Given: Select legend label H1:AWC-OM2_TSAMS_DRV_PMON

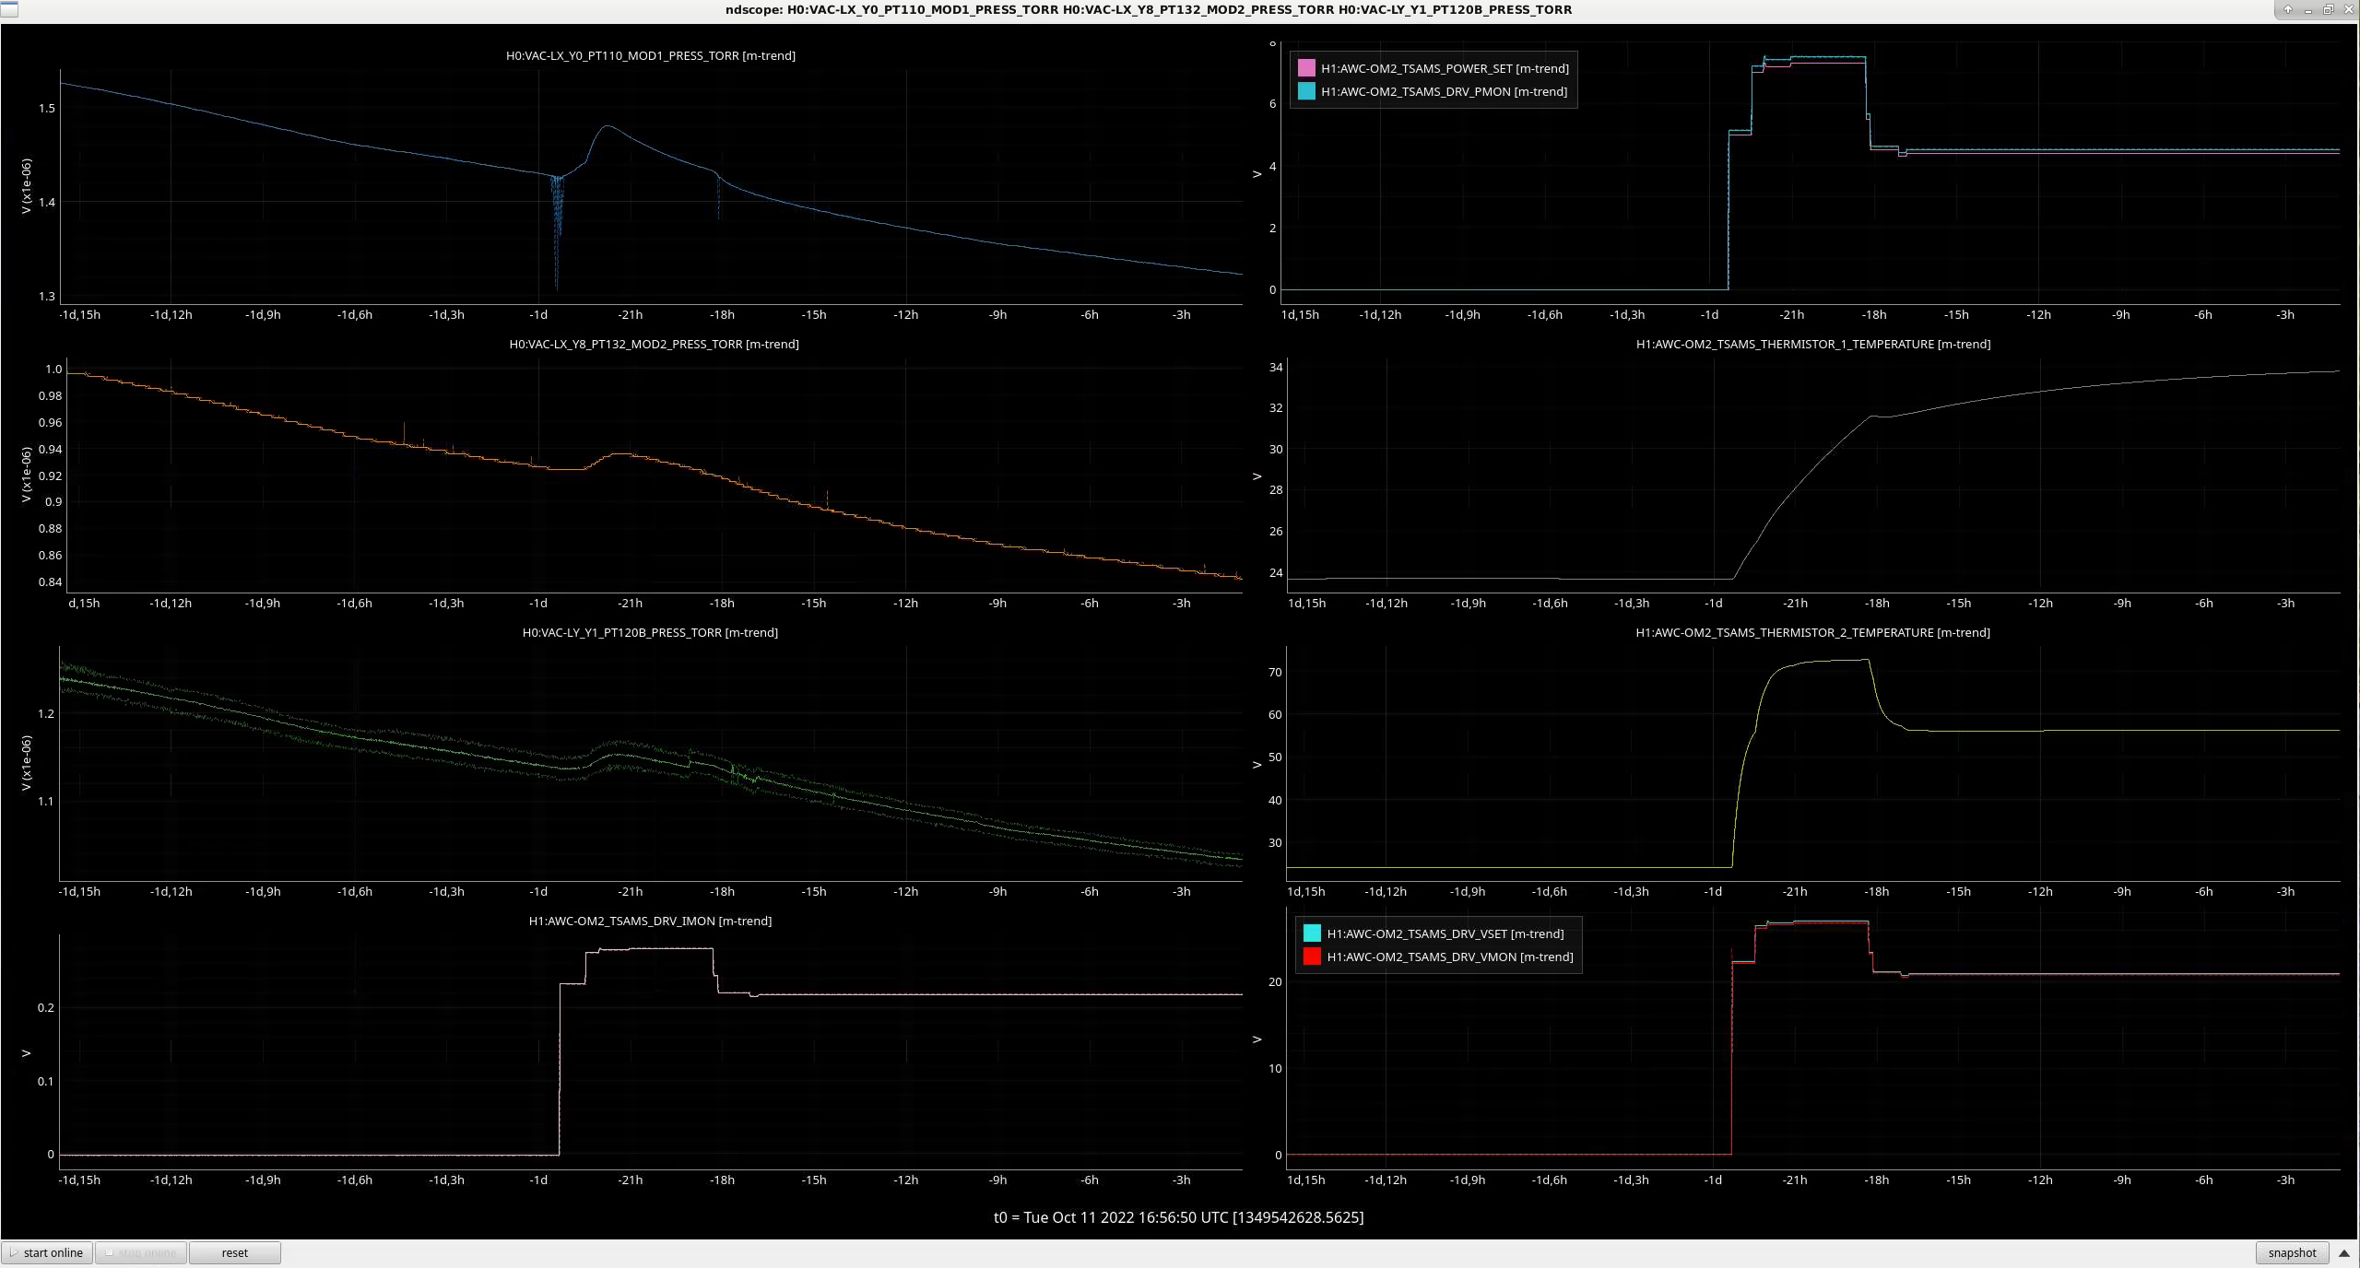Looking at the screenshot, I should (1444, 91).
